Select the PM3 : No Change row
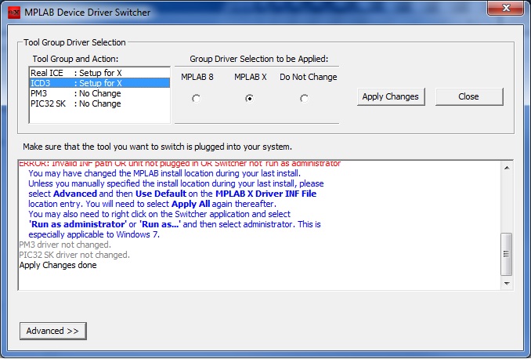 (x=99, y=93)
